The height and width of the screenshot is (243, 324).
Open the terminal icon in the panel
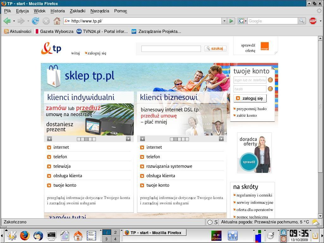[52, 235]
